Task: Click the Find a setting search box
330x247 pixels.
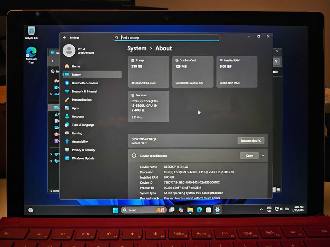Action: click(x=167, y=38)
